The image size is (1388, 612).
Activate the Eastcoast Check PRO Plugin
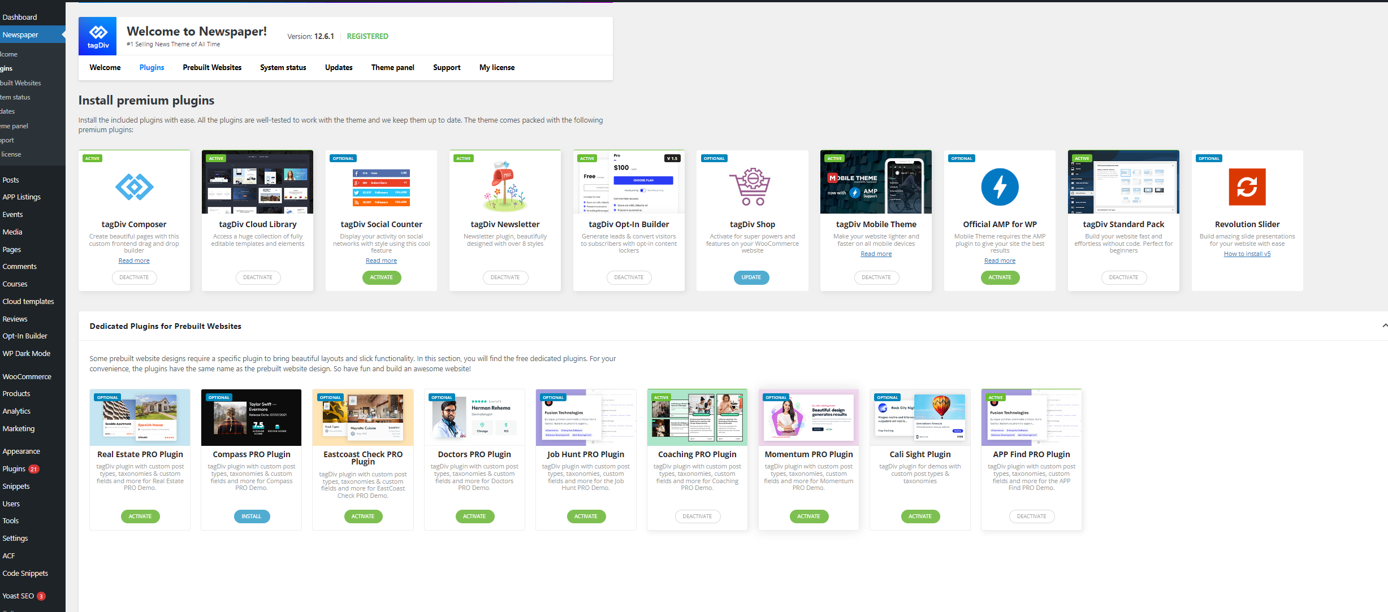point(363,516)
